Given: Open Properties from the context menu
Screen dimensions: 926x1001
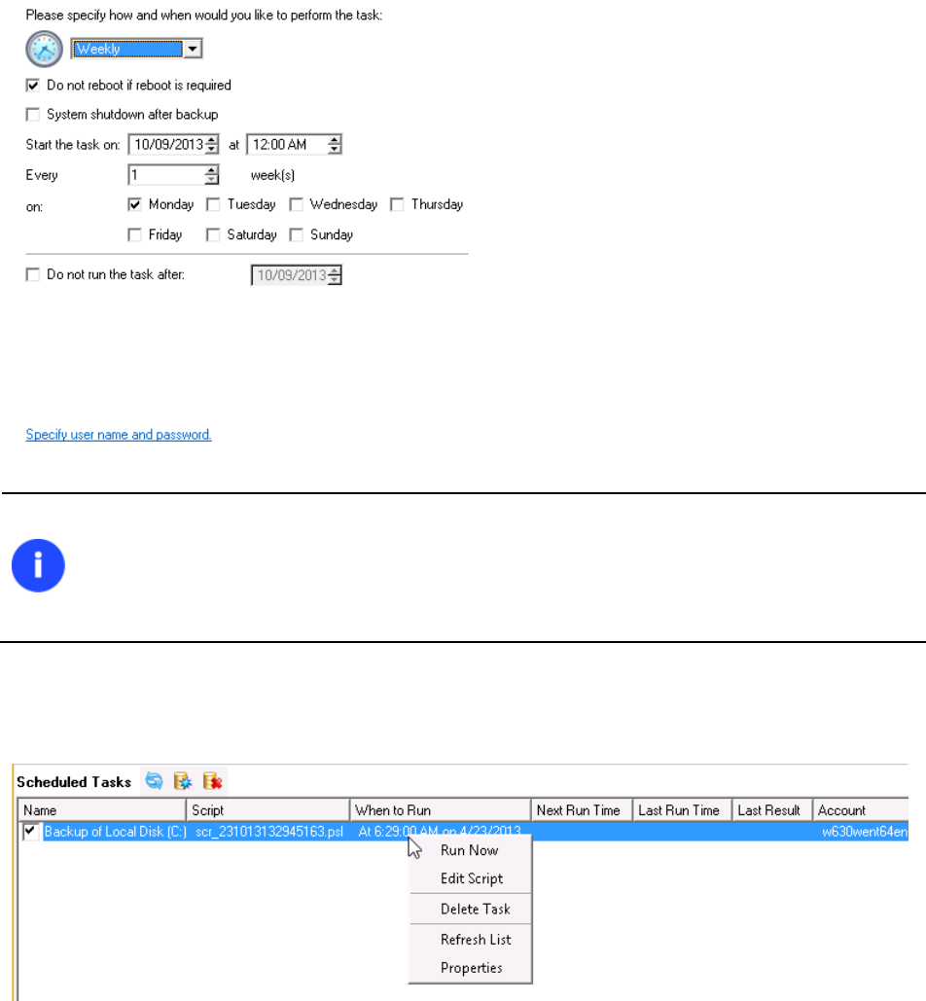Looking at the screenshot, I should (x=470, y=968).
